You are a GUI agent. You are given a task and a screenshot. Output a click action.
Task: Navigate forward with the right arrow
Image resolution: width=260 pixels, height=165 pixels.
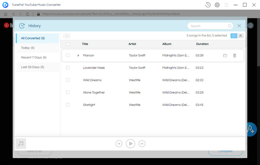coord(20,14)
